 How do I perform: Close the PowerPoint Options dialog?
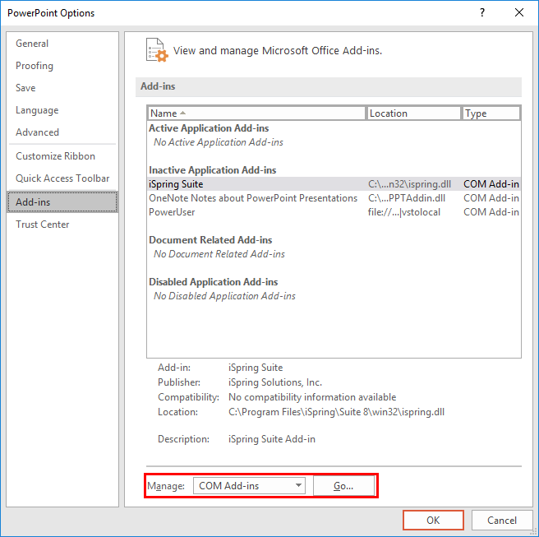[519, 12]
